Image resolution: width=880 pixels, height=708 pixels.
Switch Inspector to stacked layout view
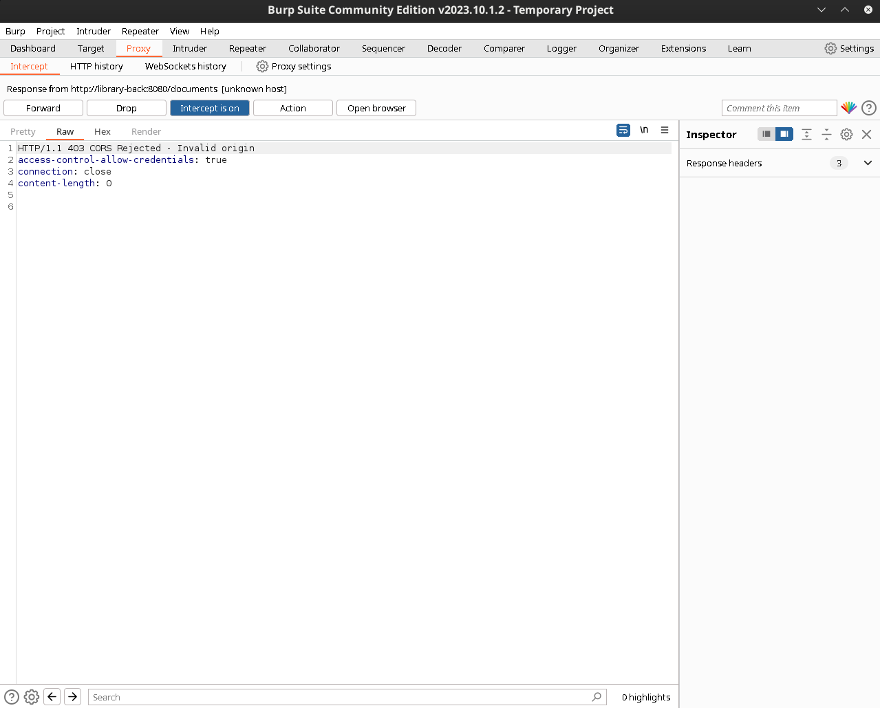pos(766,134)
